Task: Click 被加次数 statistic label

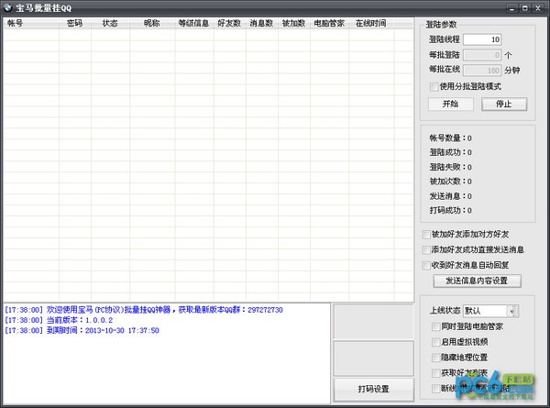Action: pyautogui.click(x=450, y=182)
